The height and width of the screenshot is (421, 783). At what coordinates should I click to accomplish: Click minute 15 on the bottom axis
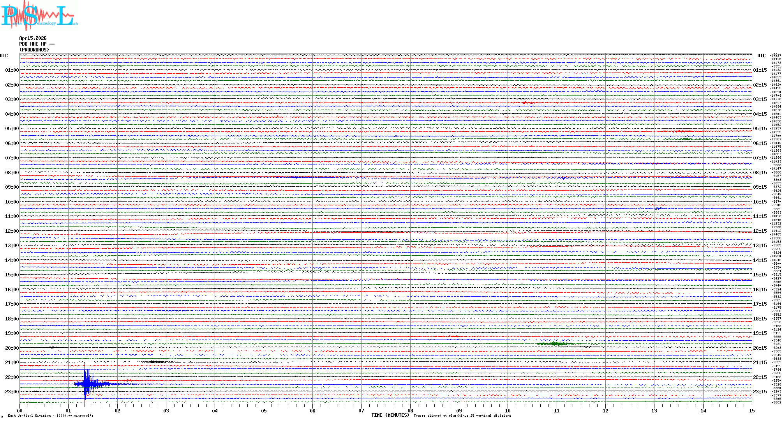pos(751,410)
